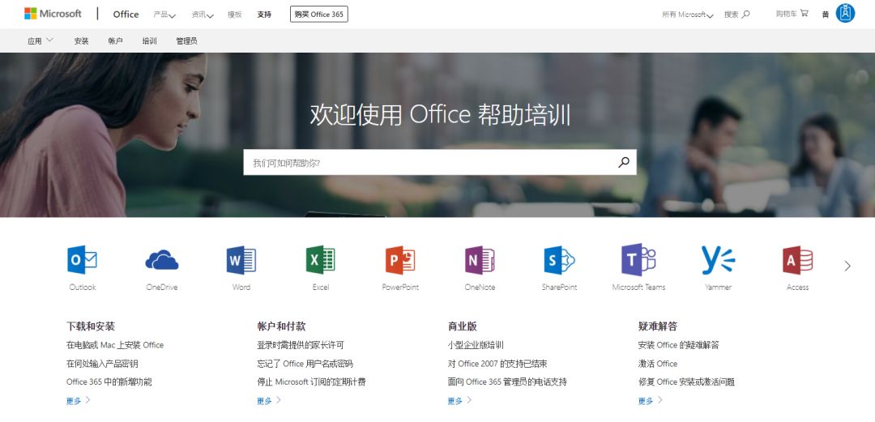Open the PowerPoint app icon
Screen dimensions: 875x422
click(x=400, y=260)
